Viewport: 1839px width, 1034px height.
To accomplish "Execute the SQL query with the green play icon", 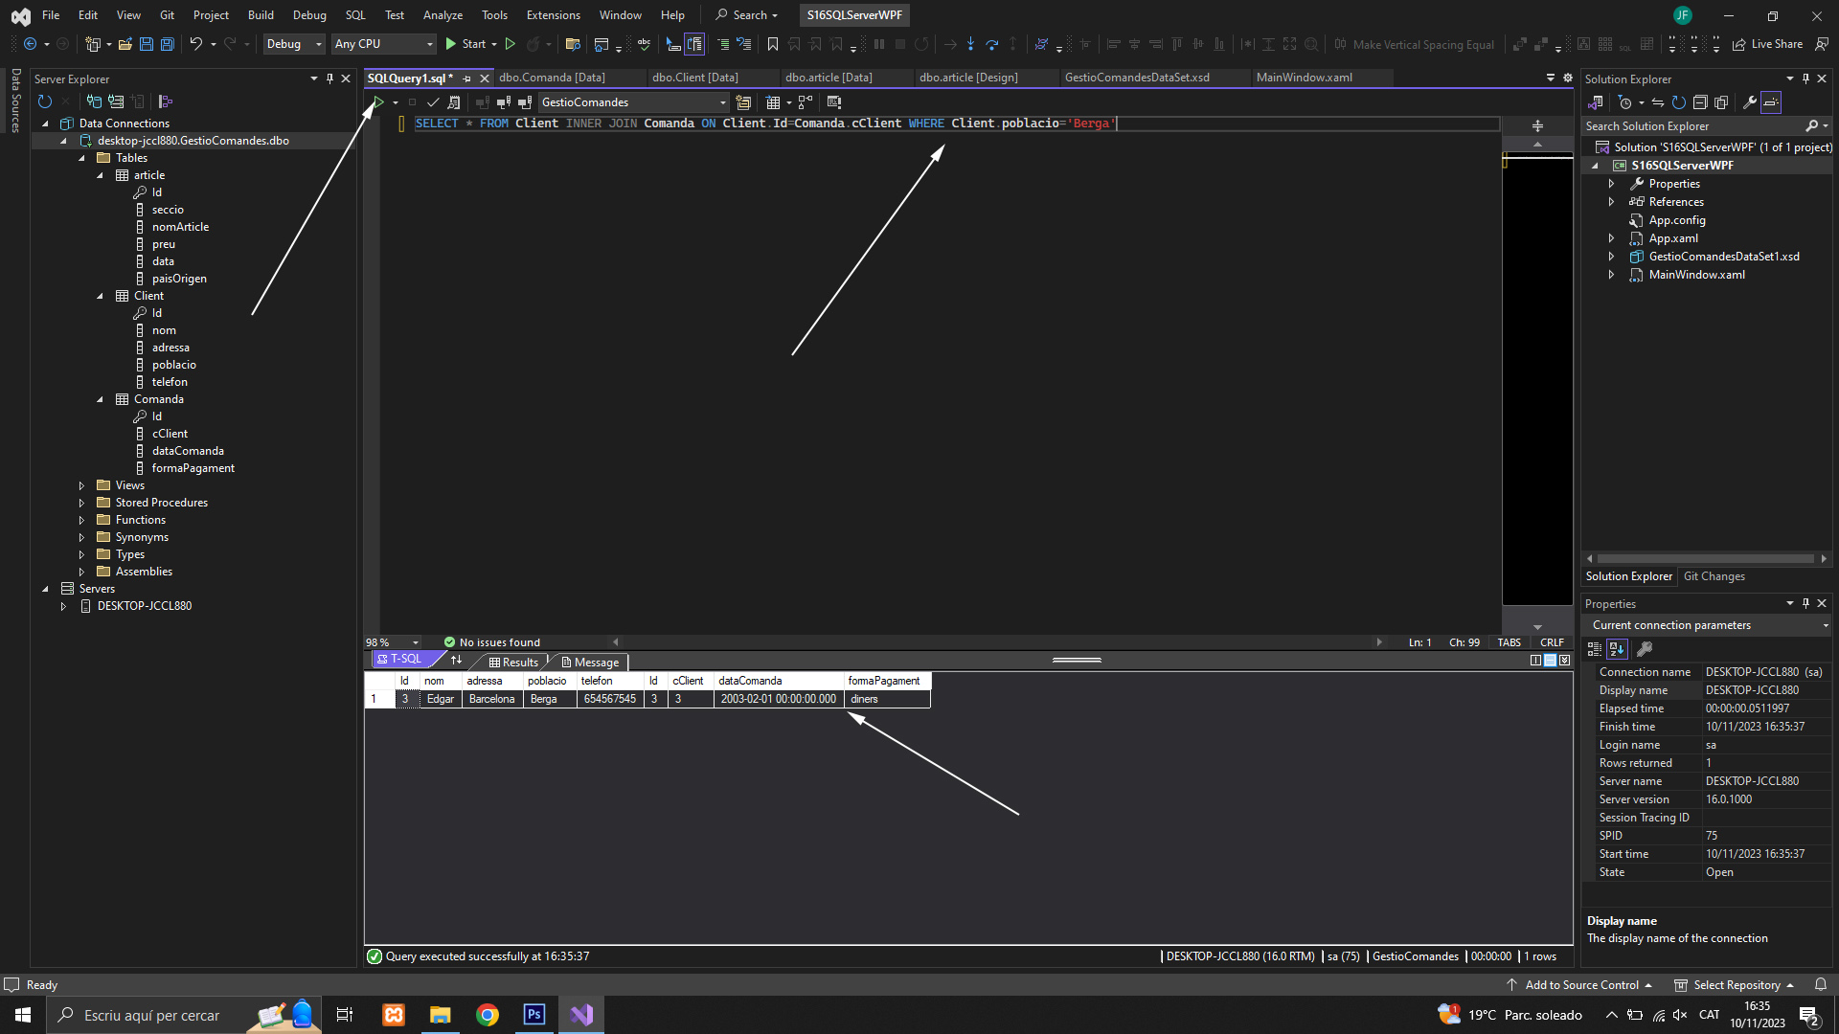I will (x=378, y=102).
